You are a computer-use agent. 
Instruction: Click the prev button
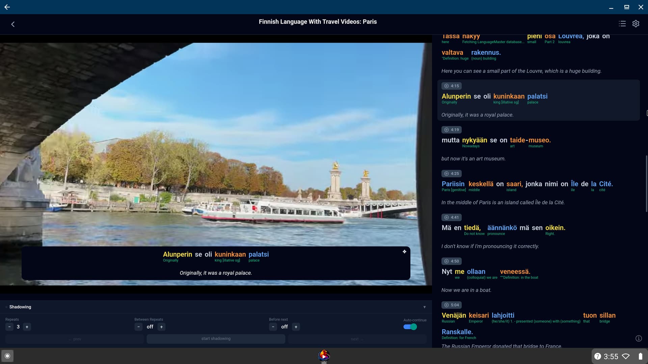pos(75,339)
